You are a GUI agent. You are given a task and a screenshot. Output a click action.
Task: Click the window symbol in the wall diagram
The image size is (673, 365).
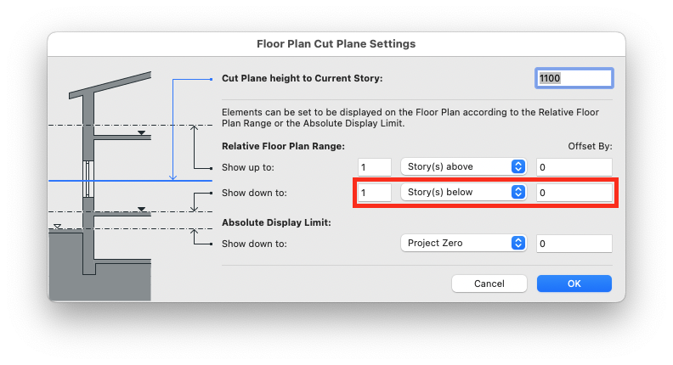click(x=88, y=179)
